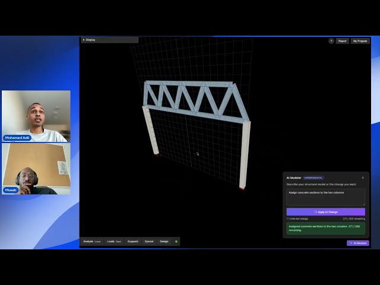Open the Special tab in bottom toolbar
380x285 pixels.
click(x=149, y=242)
